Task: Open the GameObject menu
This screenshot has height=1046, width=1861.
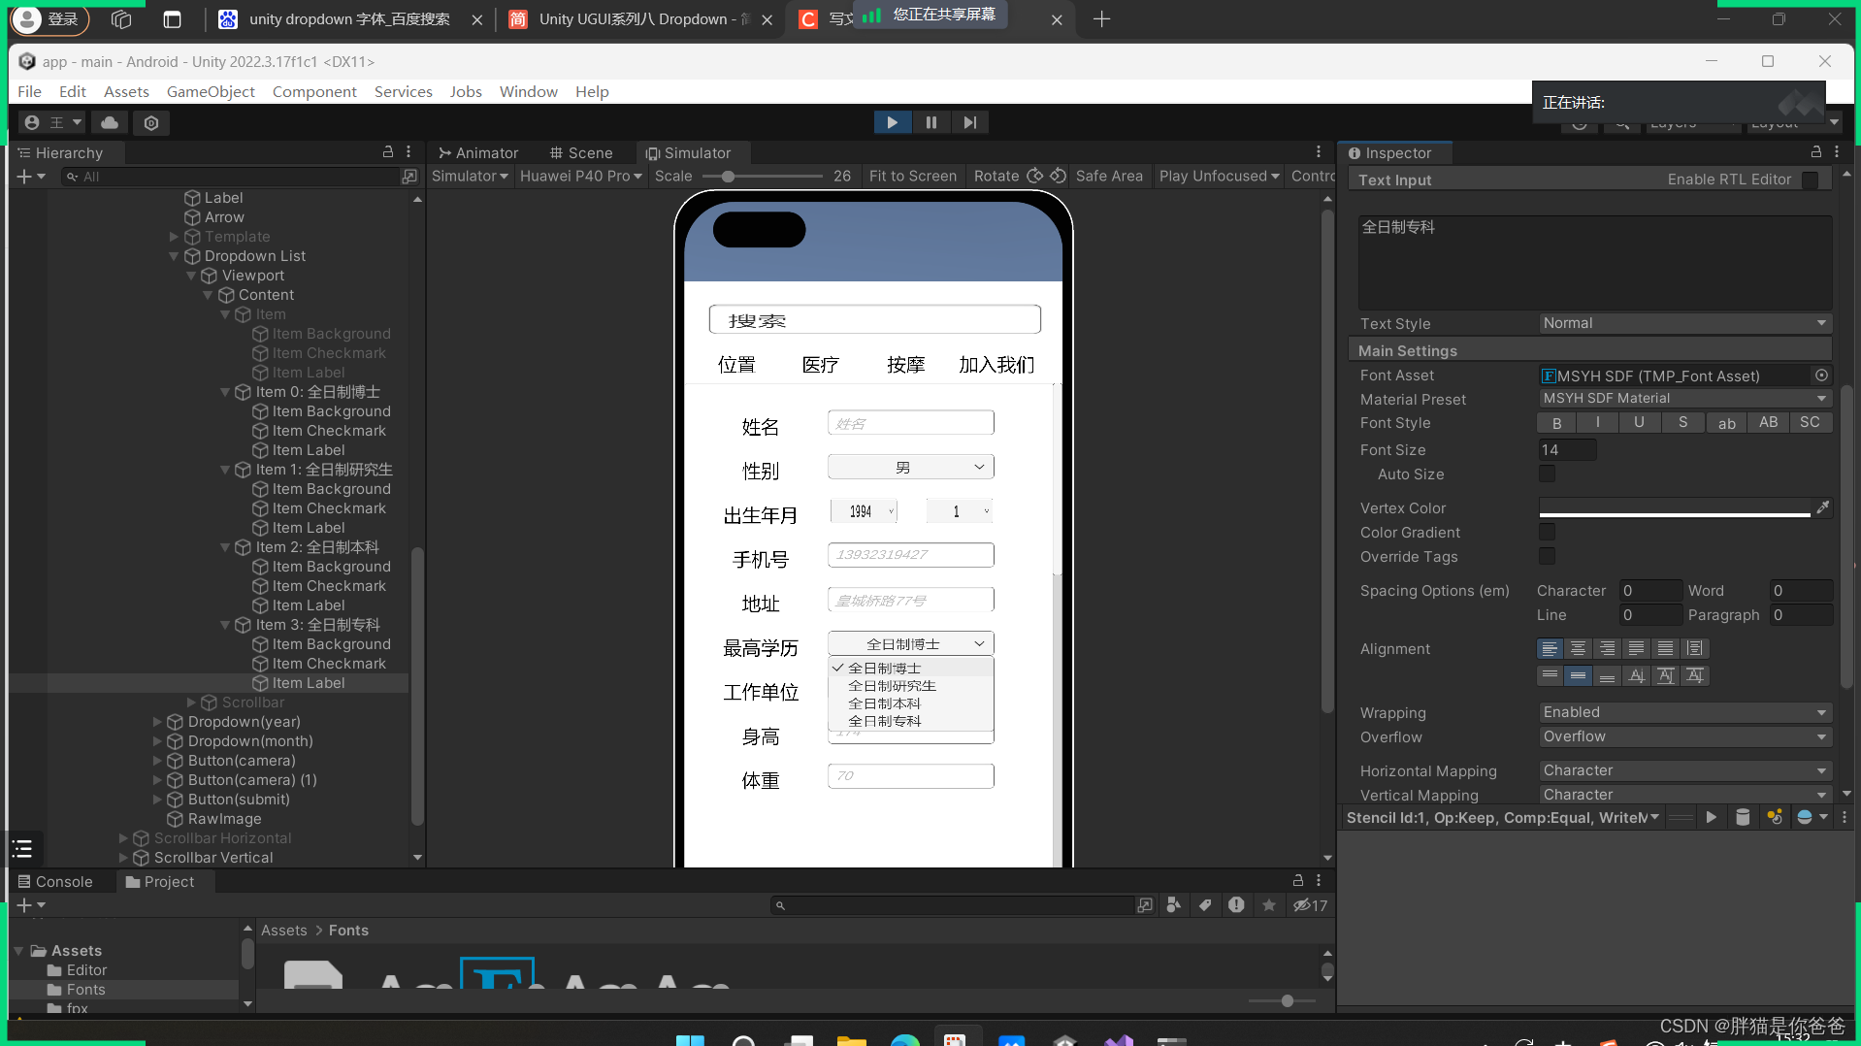Action: click(x=211, y=91)
